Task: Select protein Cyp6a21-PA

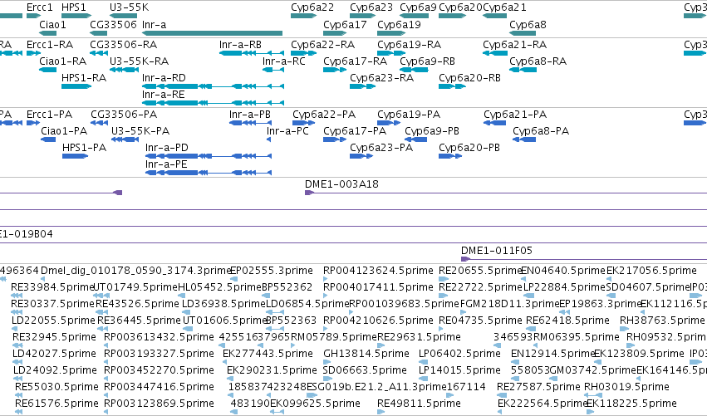Action: [515, 114]
